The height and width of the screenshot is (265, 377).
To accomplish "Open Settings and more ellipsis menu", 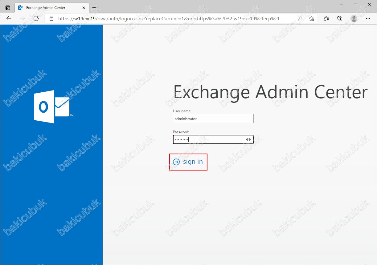I will [368, 18].
